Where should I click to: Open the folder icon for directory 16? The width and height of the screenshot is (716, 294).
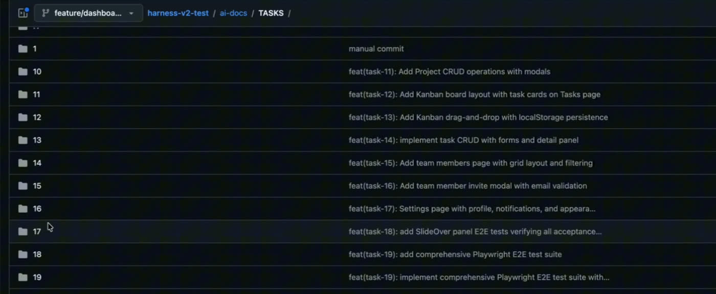[x=23, y=209]
